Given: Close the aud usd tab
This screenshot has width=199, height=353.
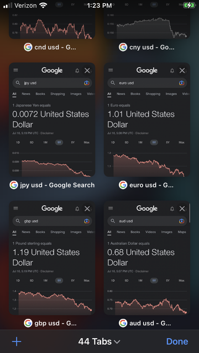Looking at the screenshot, I should (x=182, y=208).
